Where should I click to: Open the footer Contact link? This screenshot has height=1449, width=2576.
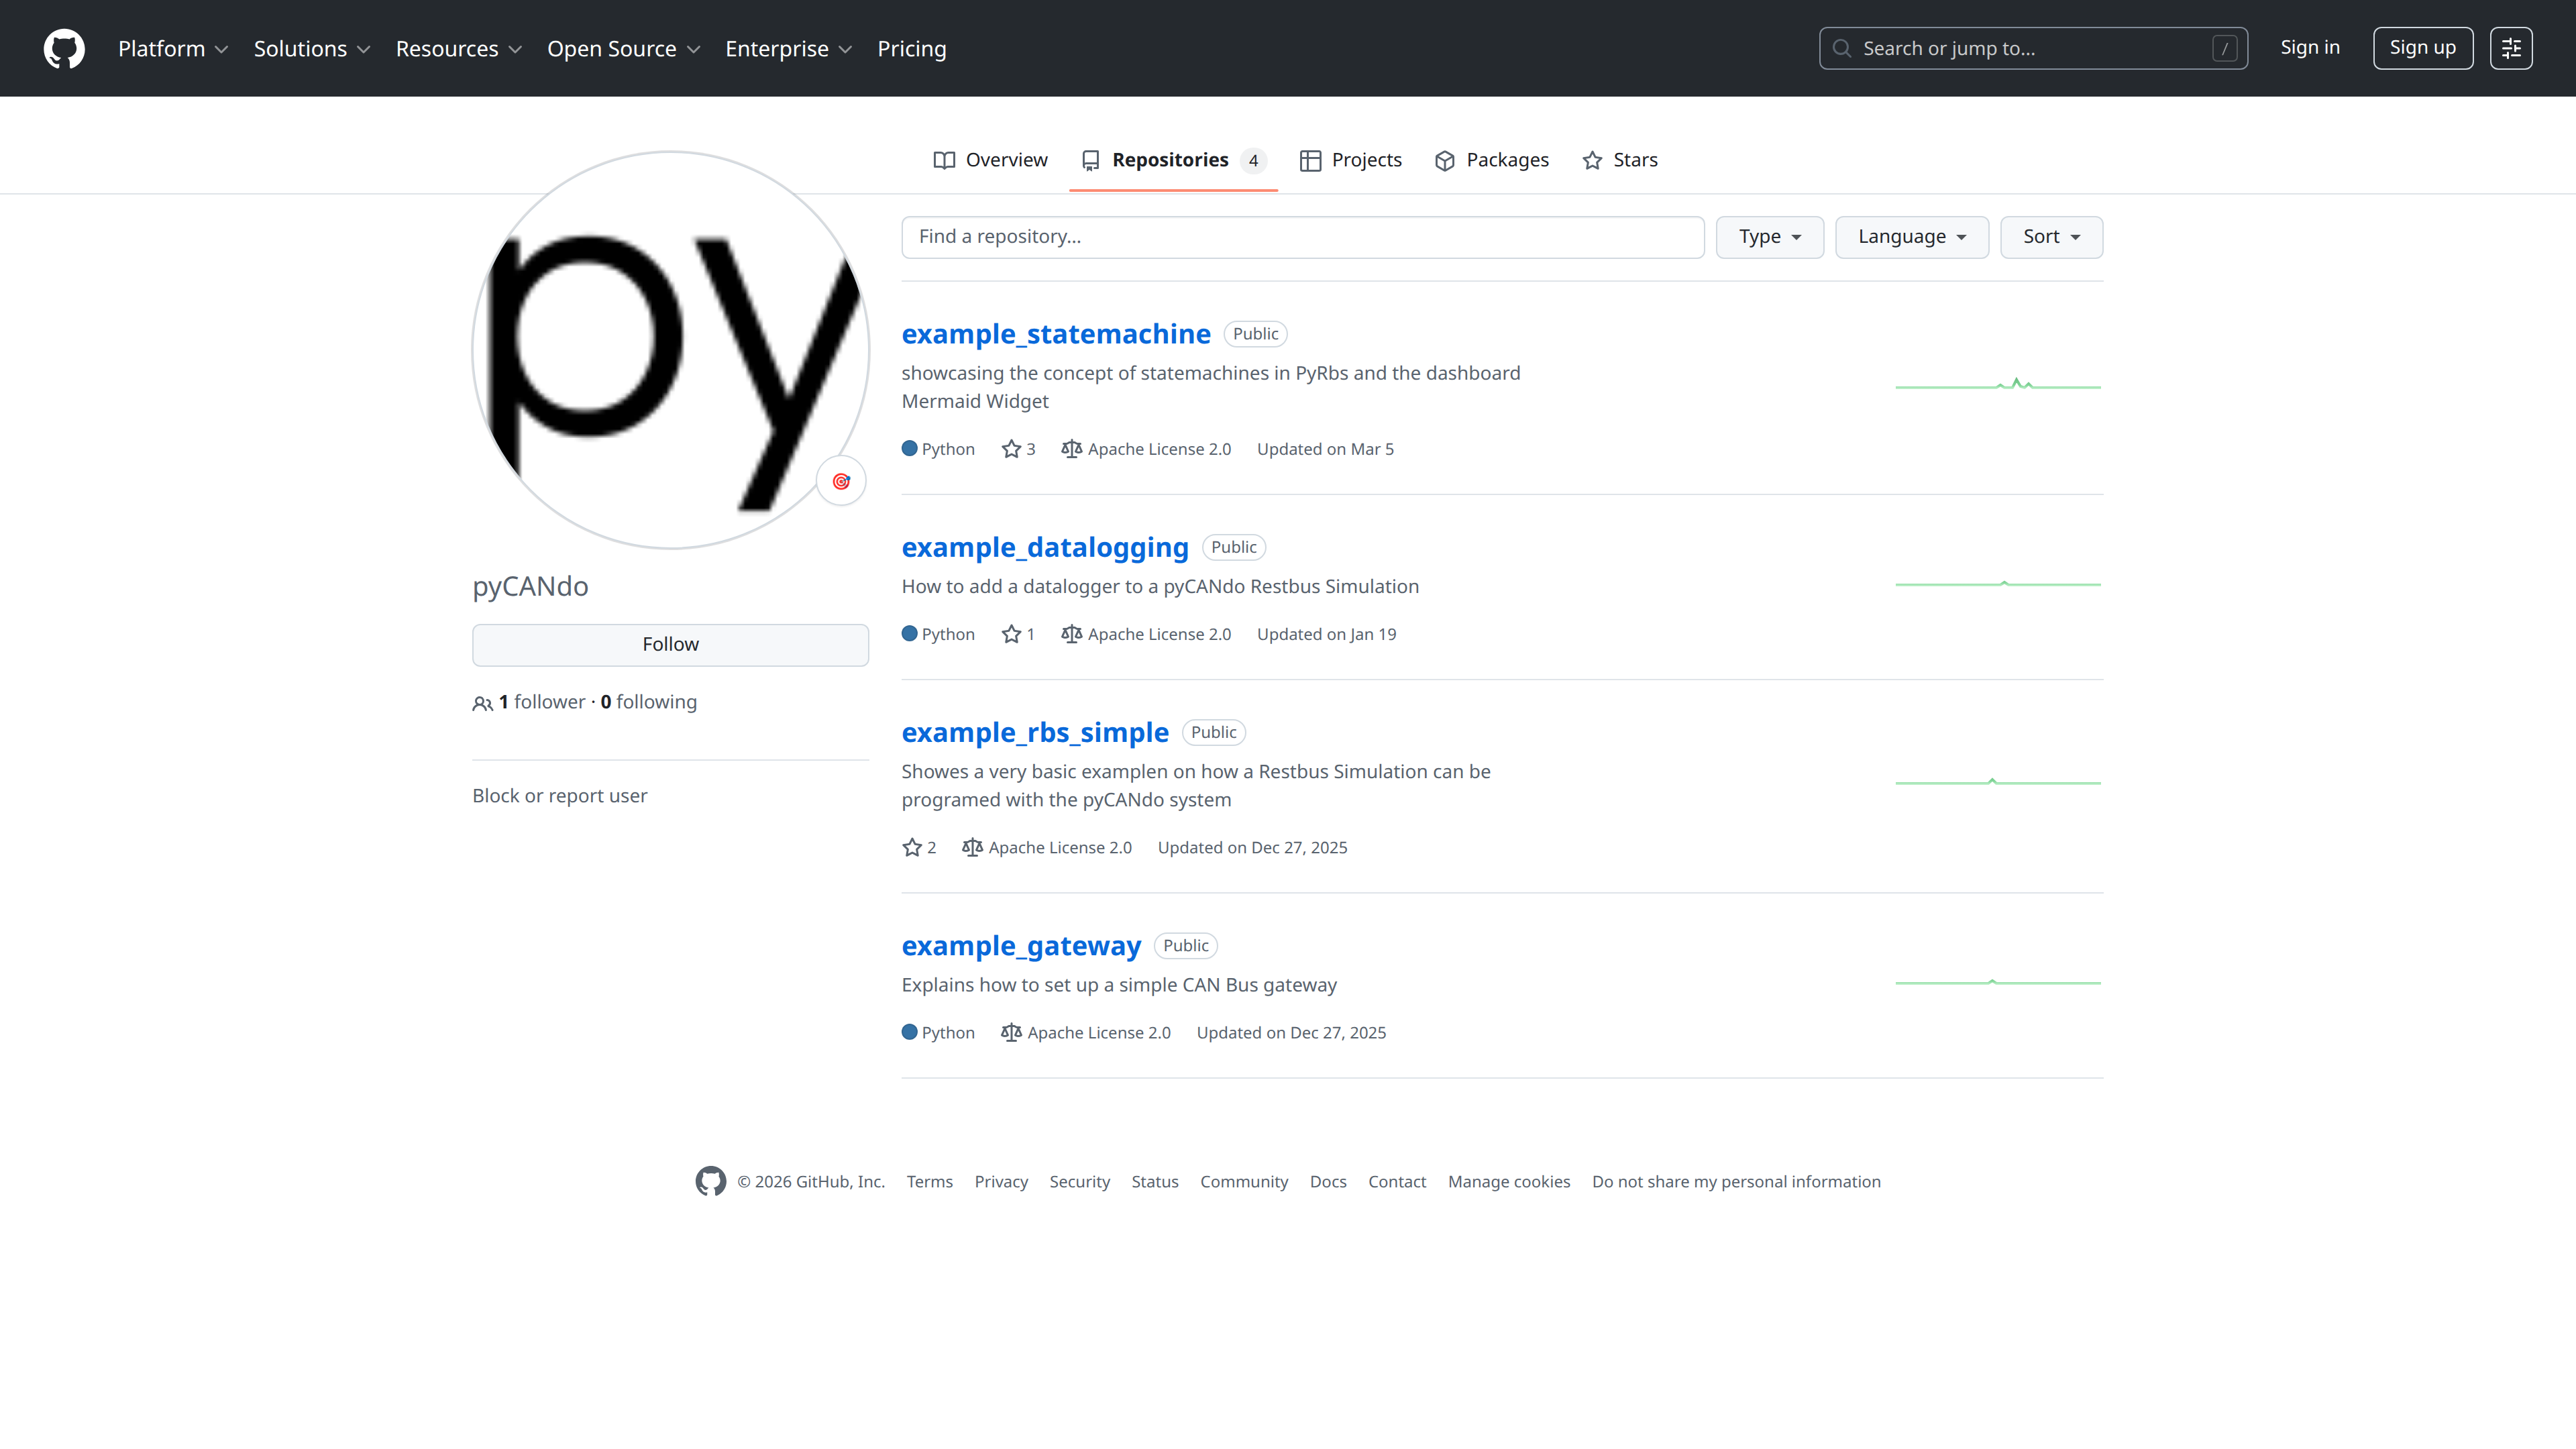coord(1396,1182)
